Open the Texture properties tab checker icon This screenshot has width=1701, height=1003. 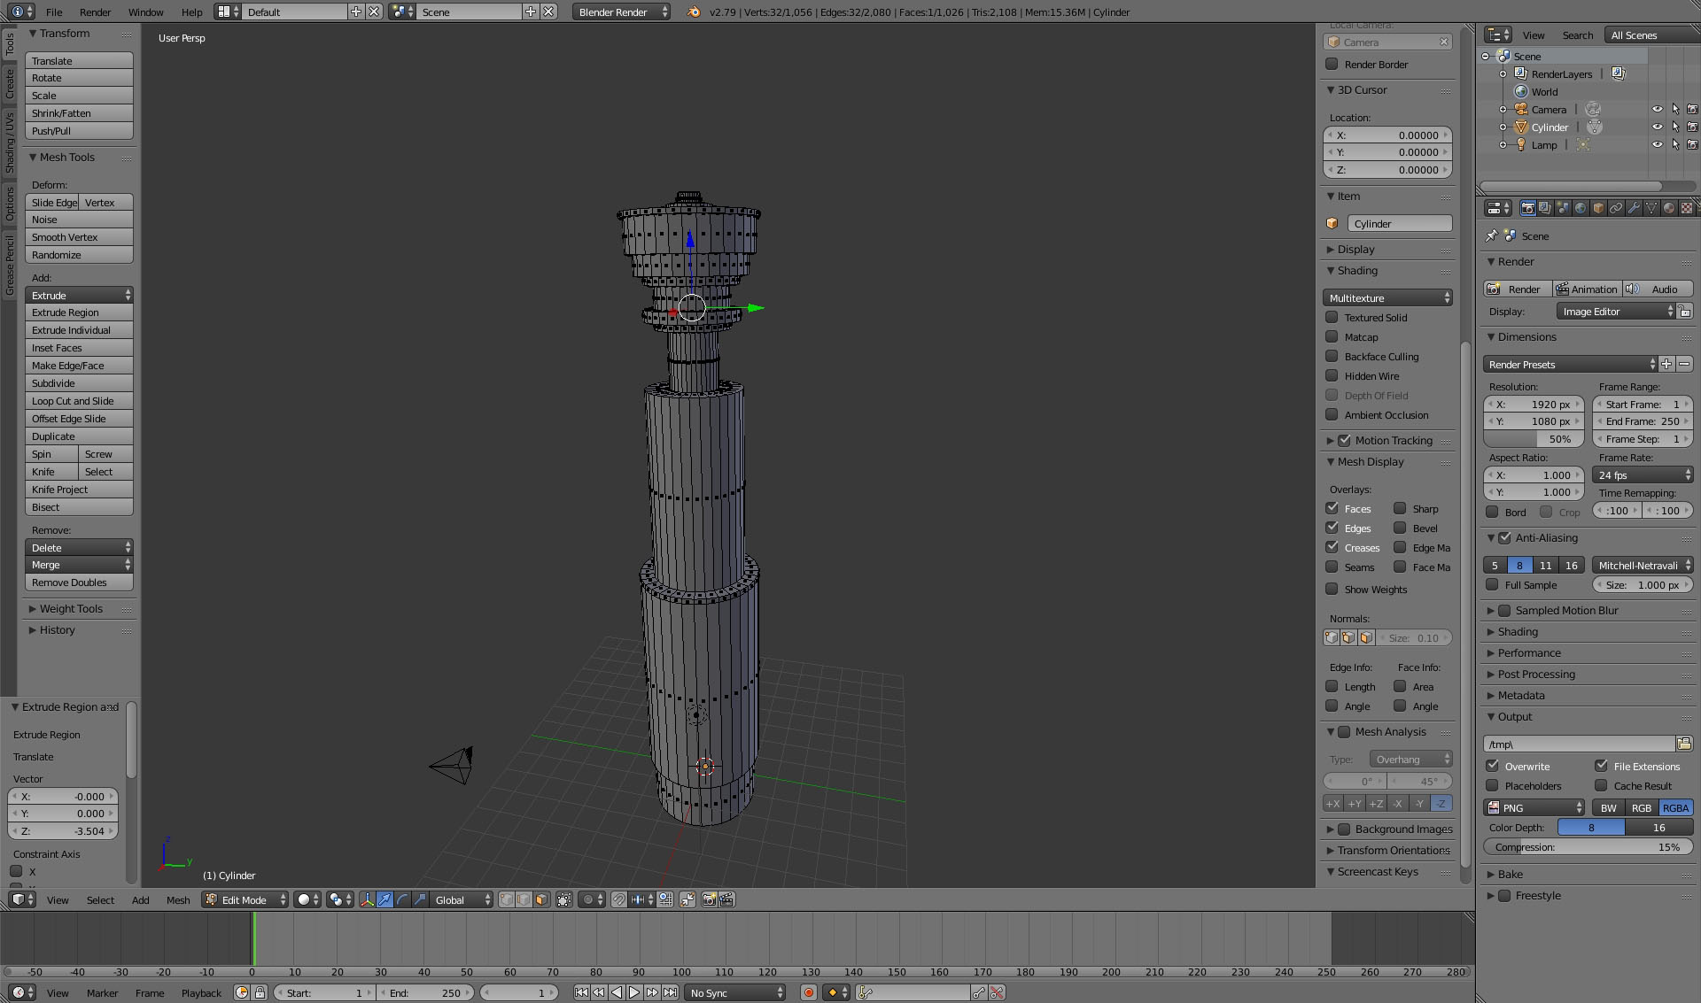click(x=1687, y=208)
